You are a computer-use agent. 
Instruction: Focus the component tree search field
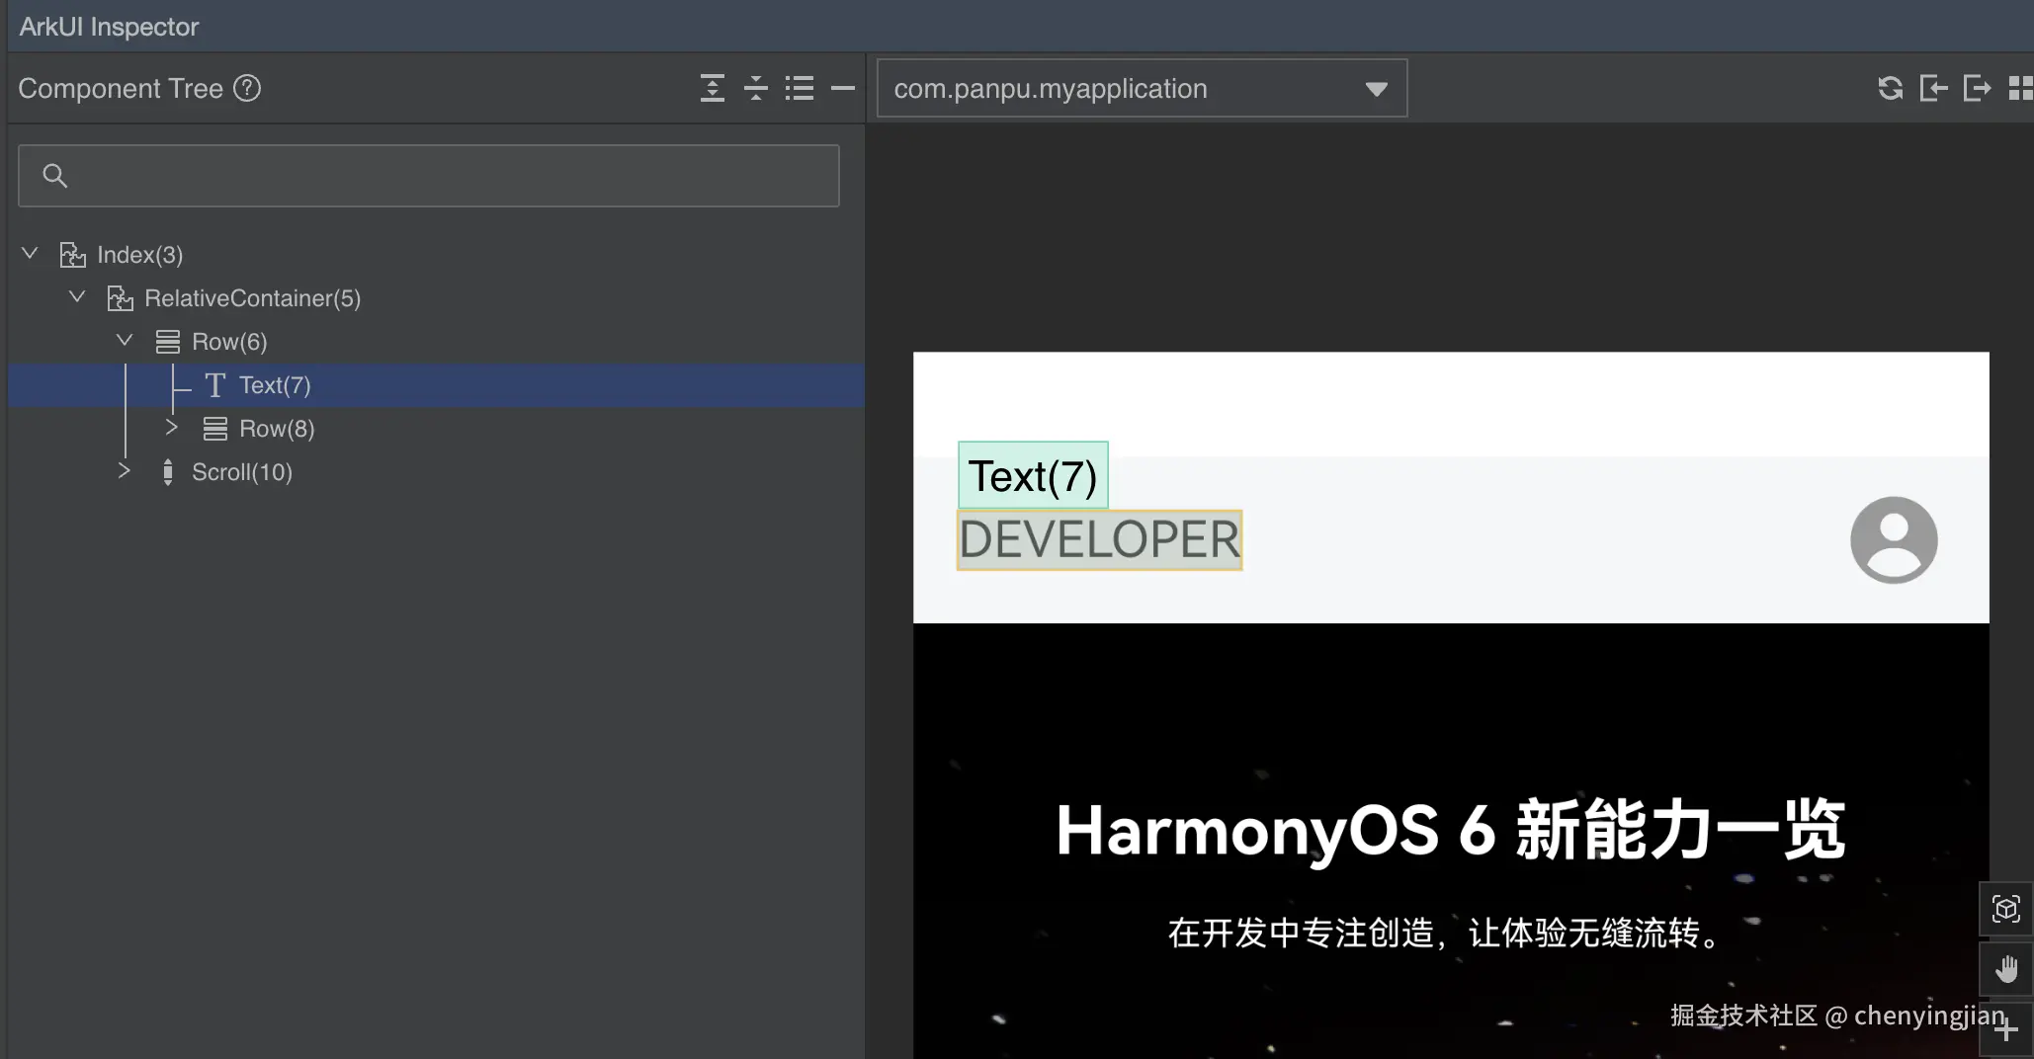429,176
